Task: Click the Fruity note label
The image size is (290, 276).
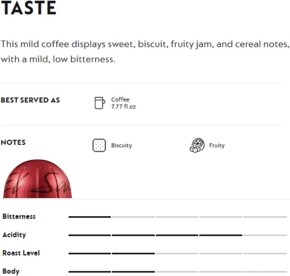Action: click(x=217, y=146)
